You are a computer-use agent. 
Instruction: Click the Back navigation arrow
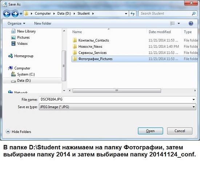(7, 13)
